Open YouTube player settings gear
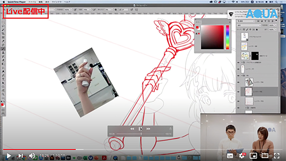The width and height of the screenshot is (286, 161). (242, 155)
